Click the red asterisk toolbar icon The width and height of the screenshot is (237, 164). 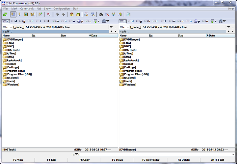click(48, 14)
